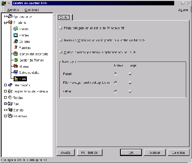Check Aplicar fuentes y colores a aplicaciones no-KDE

(x=61, y=52)
